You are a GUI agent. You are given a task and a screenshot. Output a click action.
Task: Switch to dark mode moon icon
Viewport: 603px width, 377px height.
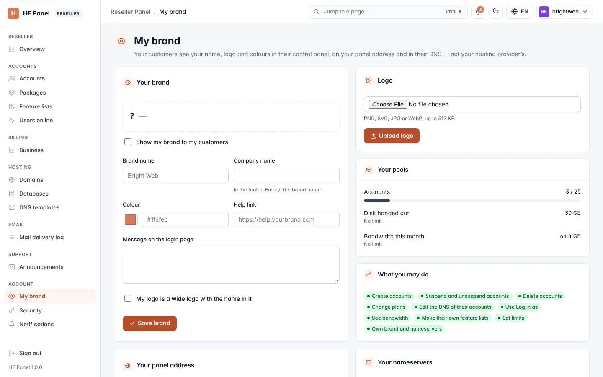(496, 12)
